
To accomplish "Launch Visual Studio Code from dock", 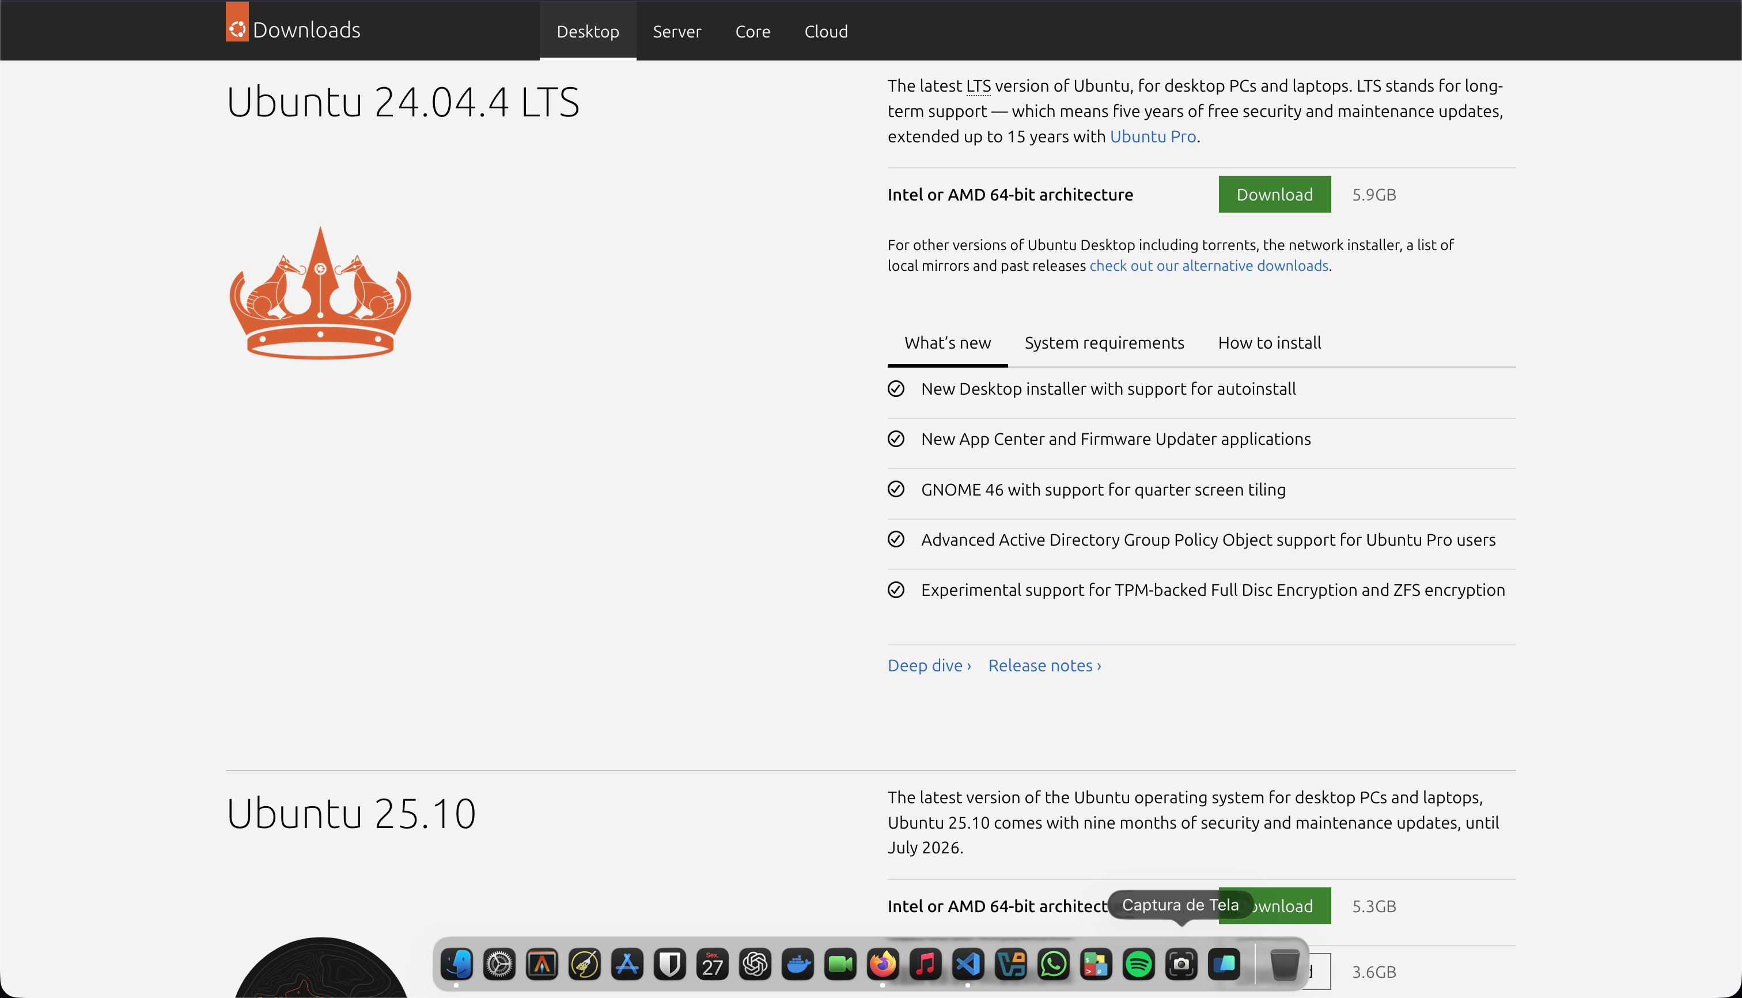I will (x=968, y=965).
